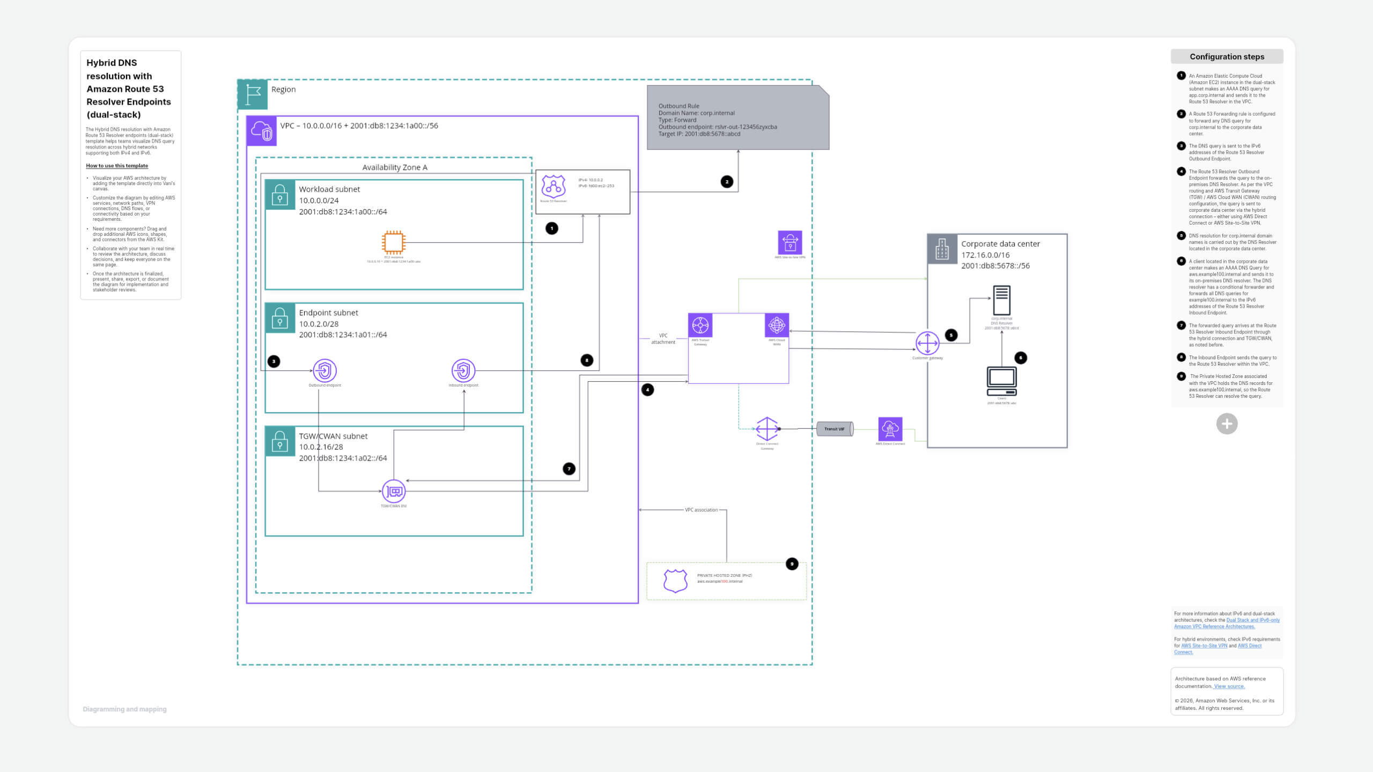Click the Transit VIF cylinder shape
This screenshot has height=772, width=1373.
(835, 429)
